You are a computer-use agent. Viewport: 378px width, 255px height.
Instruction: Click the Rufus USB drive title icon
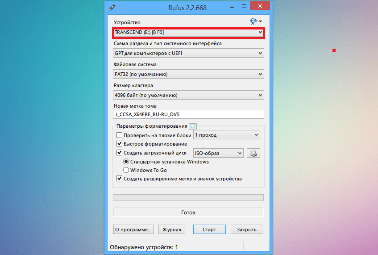pyautogui.click(x=112, y=7)
